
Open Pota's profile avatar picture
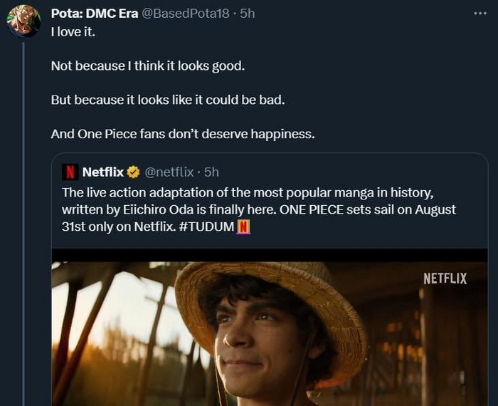point(23,21)
